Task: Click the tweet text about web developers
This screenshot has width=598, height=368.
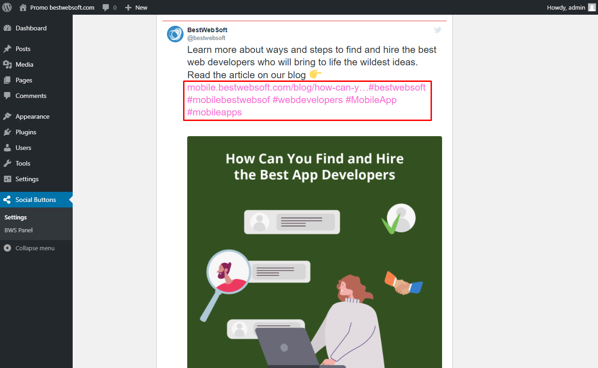Action: [312, 62]
